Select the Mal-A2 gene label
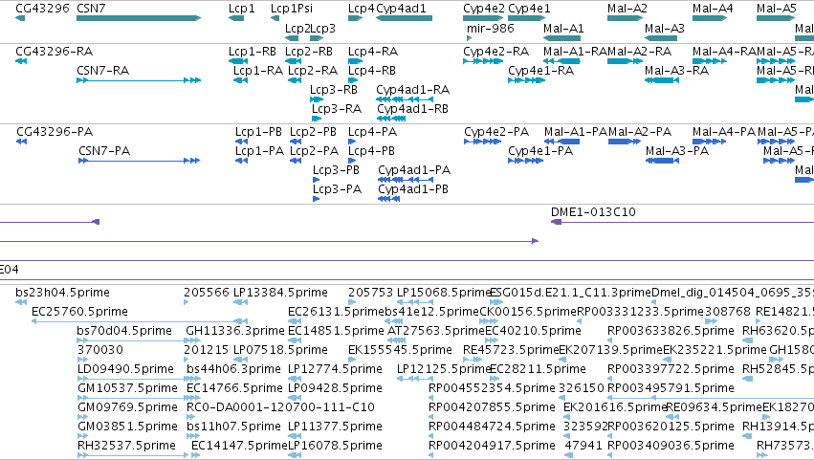Viewport: 814px width, 460px height. point(627,9)
